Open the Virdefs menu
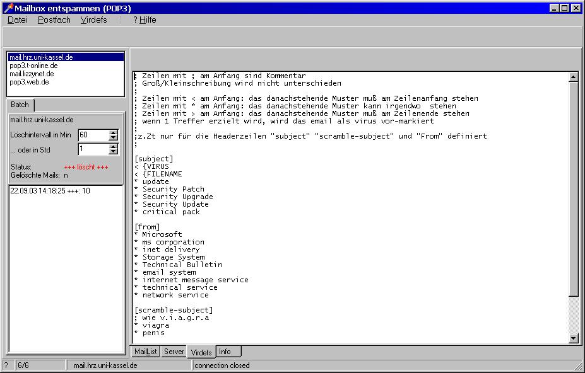This screenshot has width=585, height=373. tap(93, 20)
